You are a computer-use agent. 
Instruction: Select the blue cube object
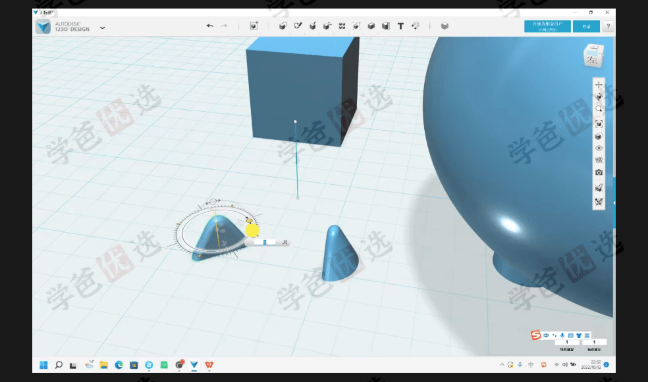tap(302, 91)
